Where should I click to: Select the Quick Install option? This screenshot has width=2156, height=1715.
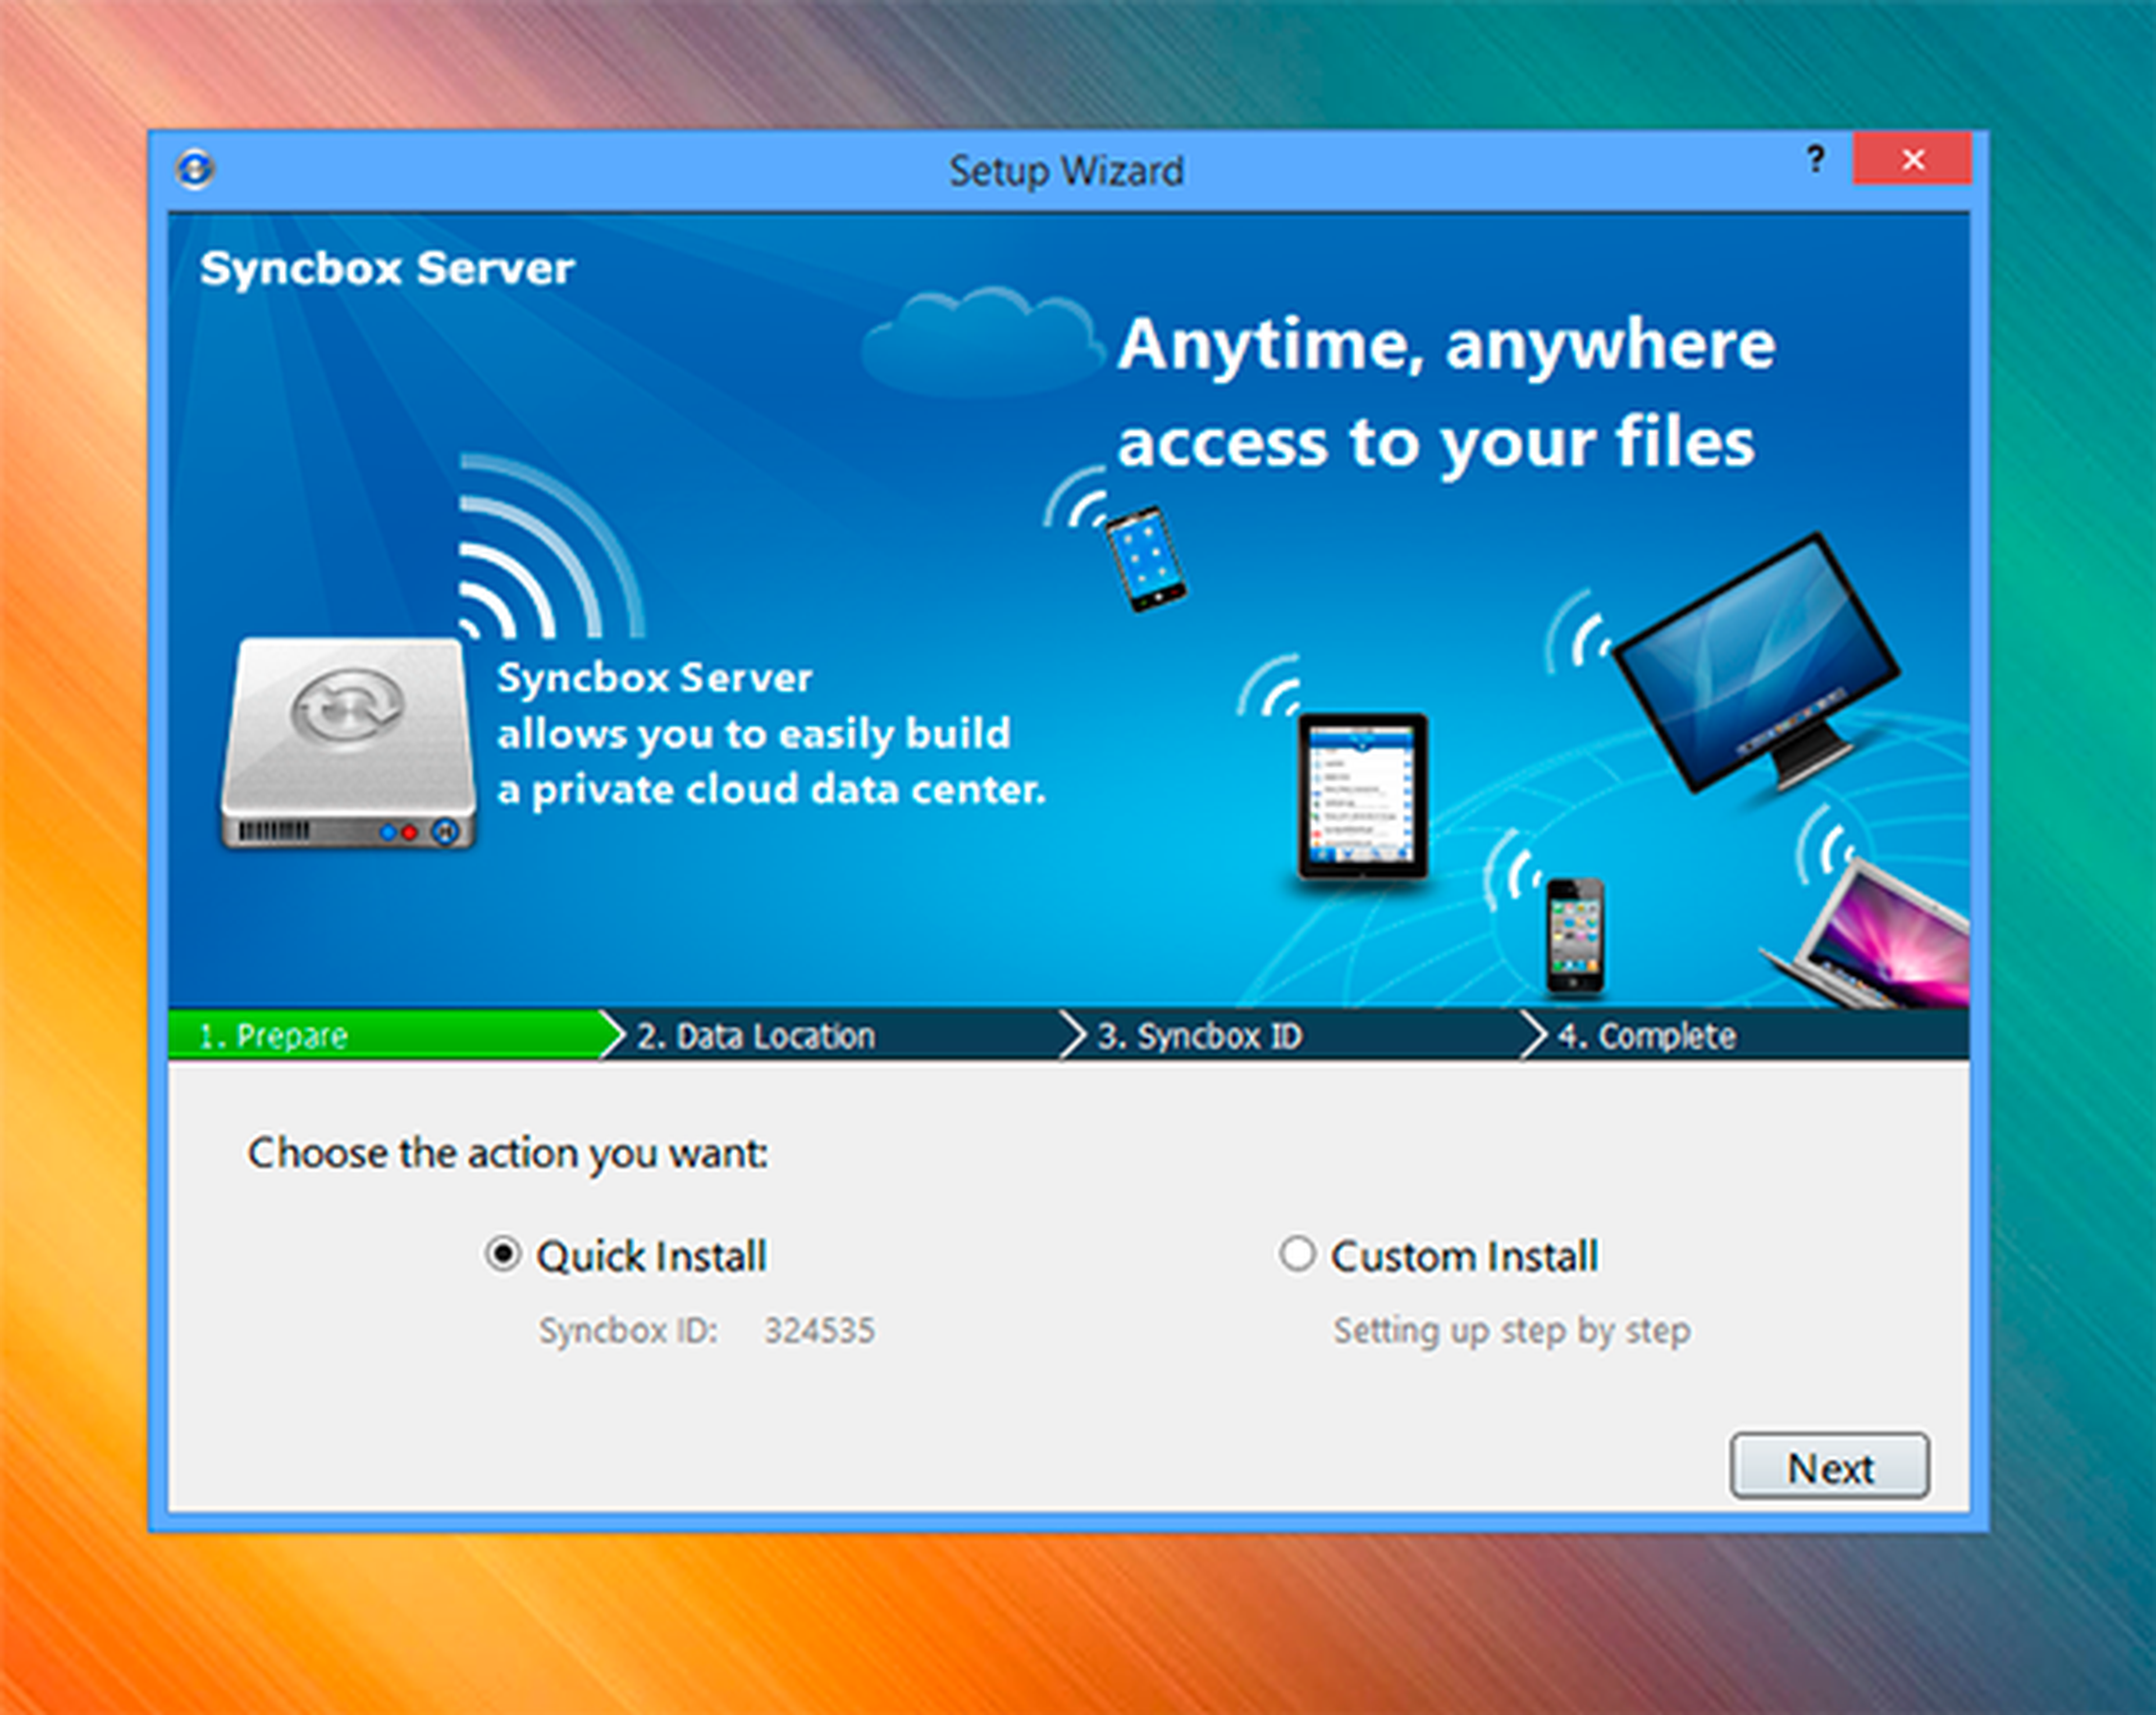pos(626,1255)
